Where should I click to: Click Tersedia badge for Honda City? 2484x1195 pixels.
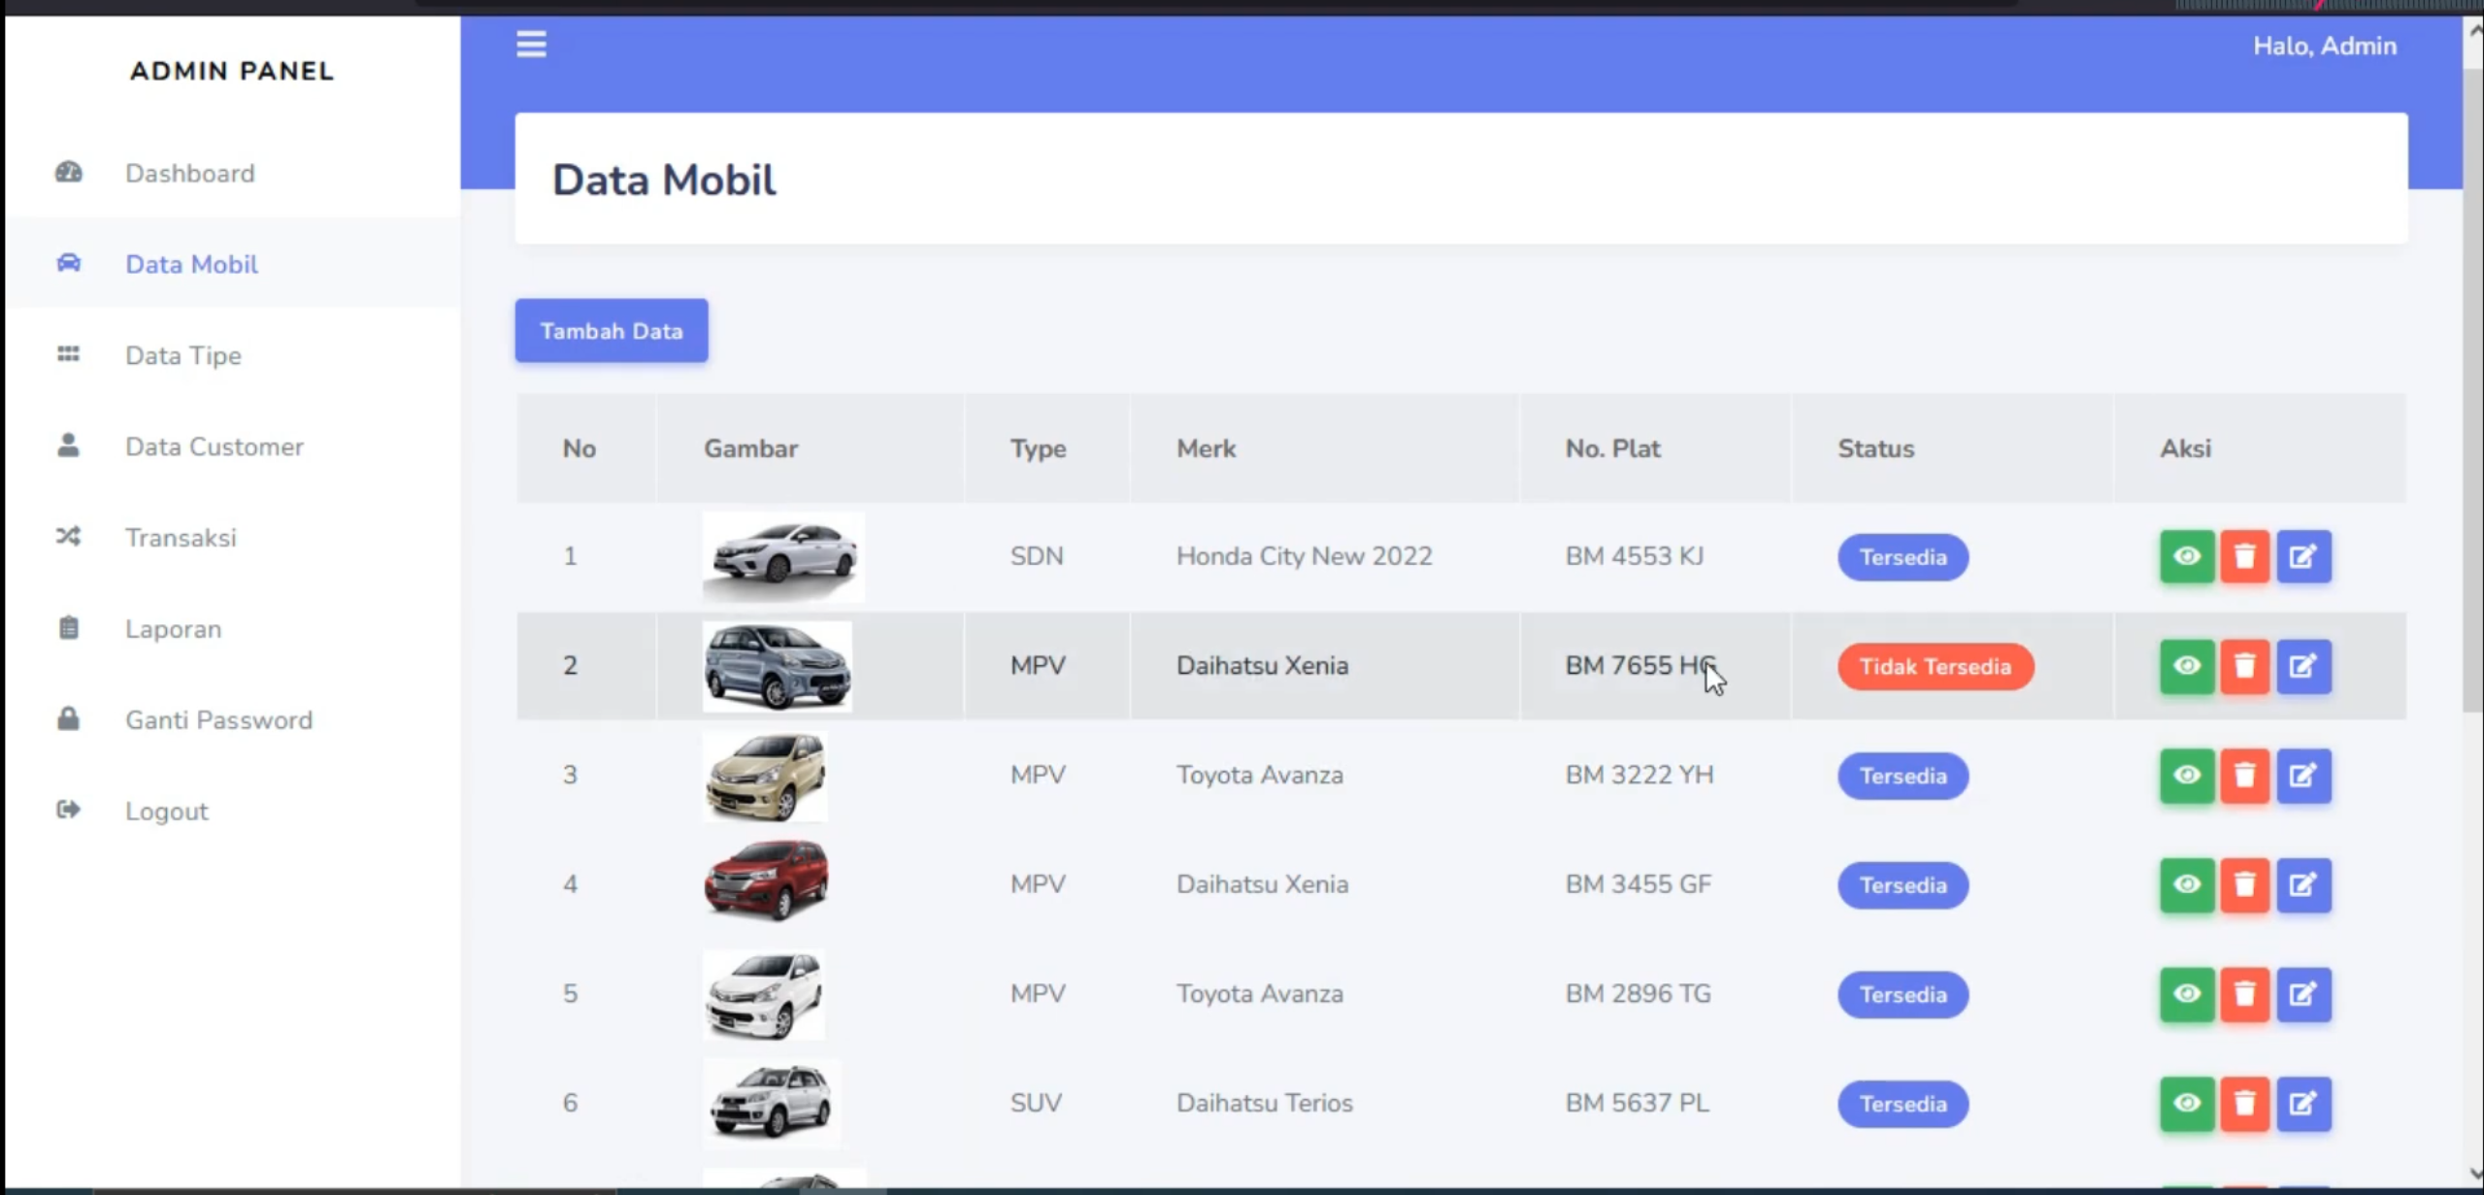coord(1903,557)
